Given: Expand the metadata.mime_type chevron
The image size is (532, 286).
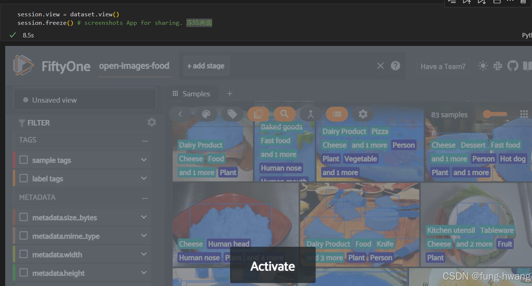Looking at the screenshot, I should pyautogui.click(x=144, y=236).
